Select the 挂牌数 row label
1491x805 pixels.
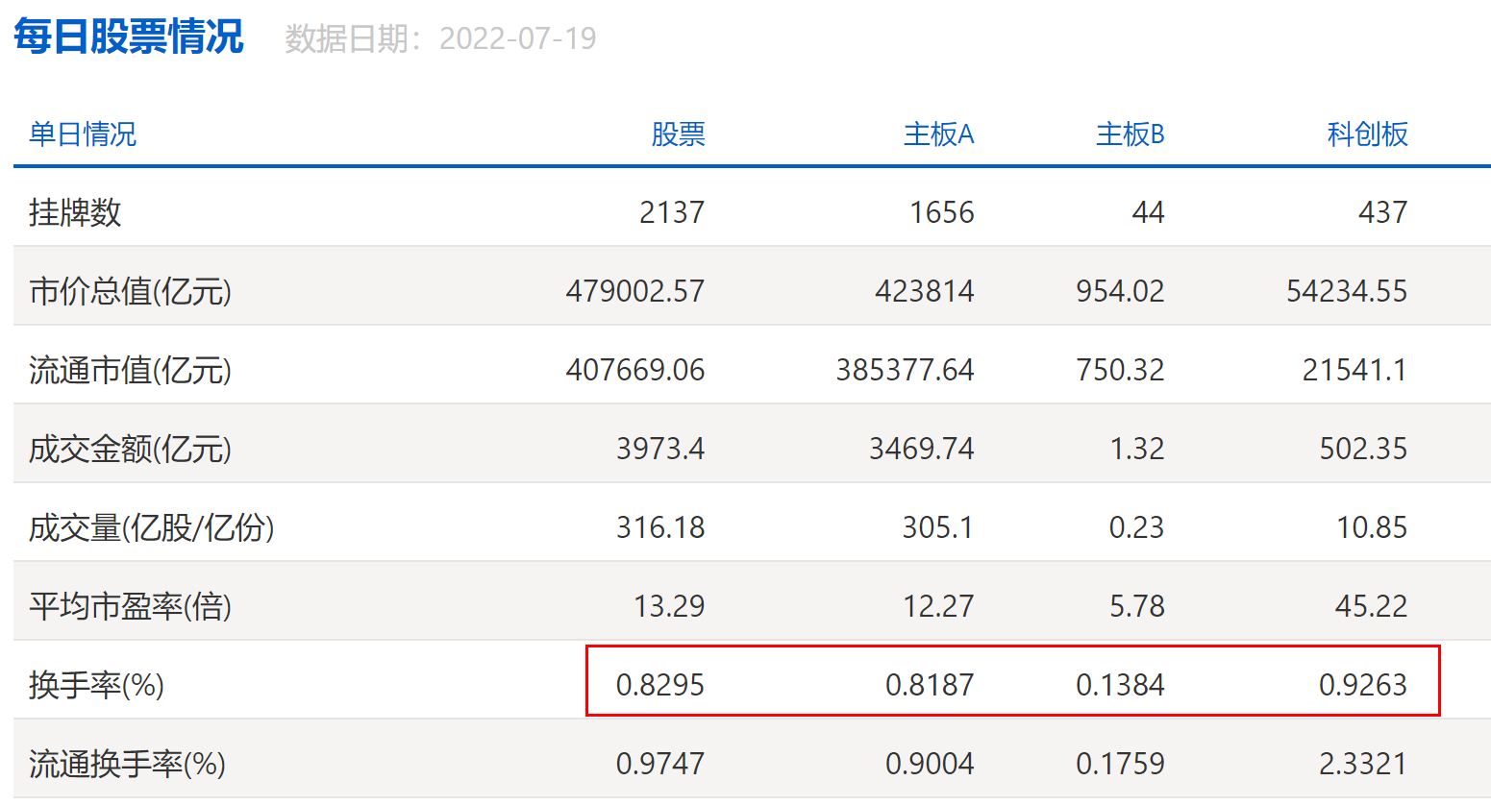75,212
